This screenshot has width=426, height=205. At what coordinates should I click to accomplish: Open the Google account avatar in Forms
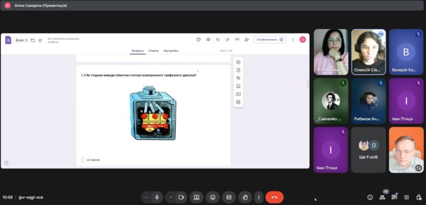(x=303, y=40)
